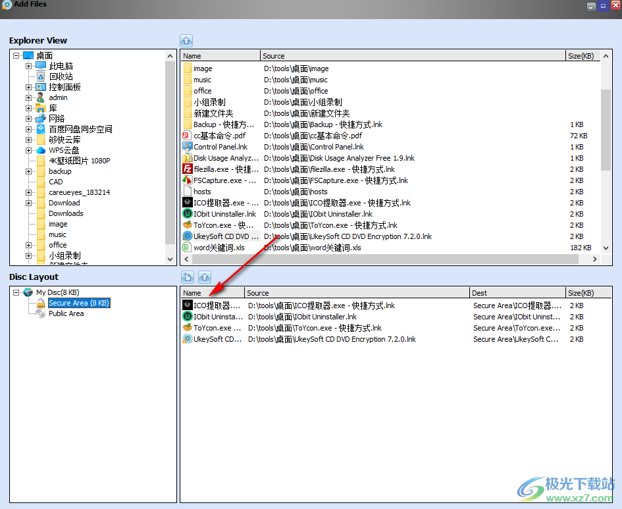Click ToYcon.exe icon in disc layout list
Image resolution: width=622 pixels, height=509 pixels.
(x=187, y=328)
